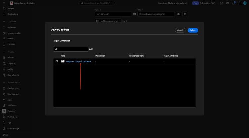Open the Audits sidebar icon
This screenshot has height=138, width=249.
4,69
